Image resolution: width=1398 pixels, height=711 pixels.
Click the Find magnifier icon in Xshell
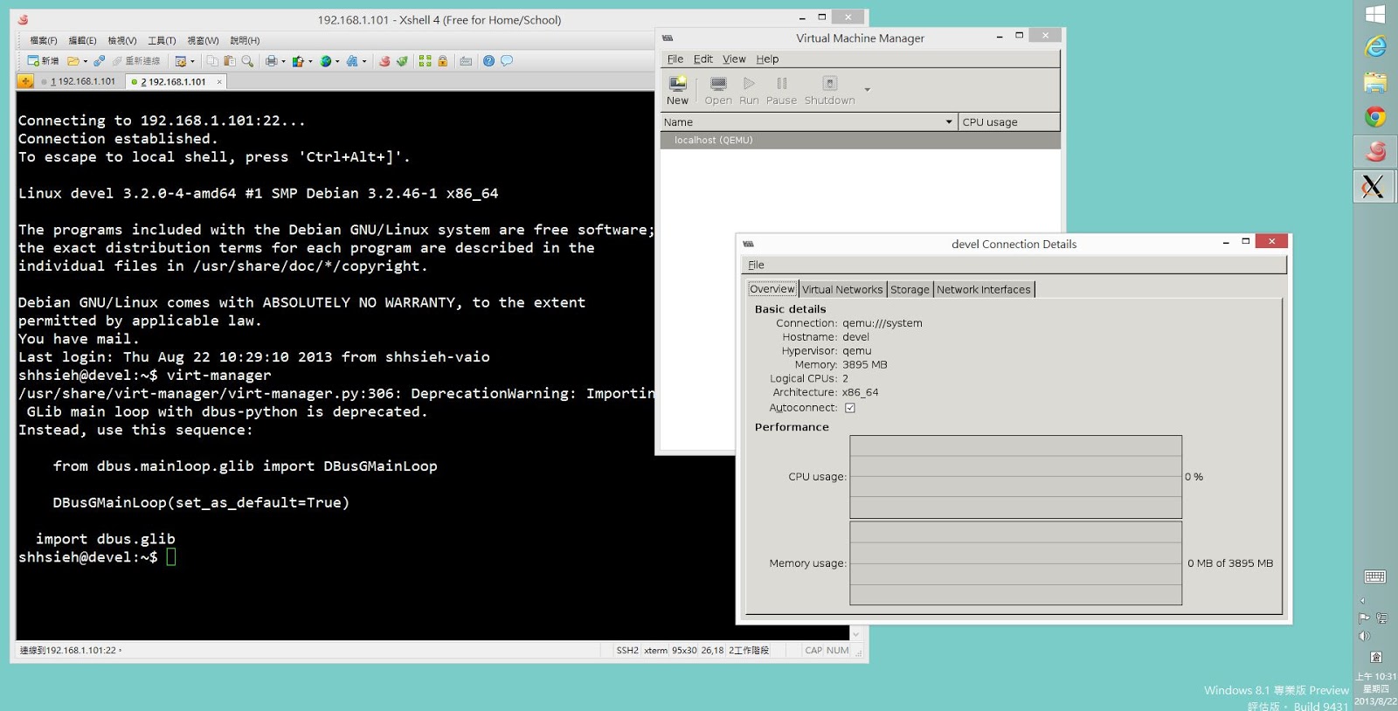pos(247,61)
